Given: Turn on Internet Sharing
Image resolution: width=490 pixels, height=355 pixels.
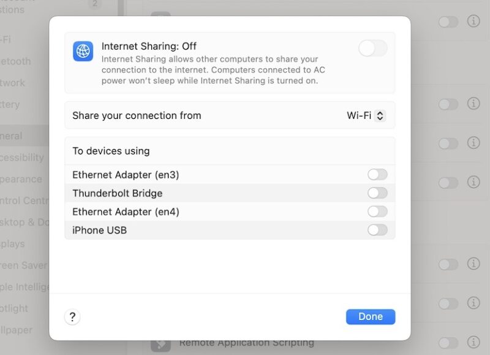Looking at the screenshot, I should tap(372, 47).
